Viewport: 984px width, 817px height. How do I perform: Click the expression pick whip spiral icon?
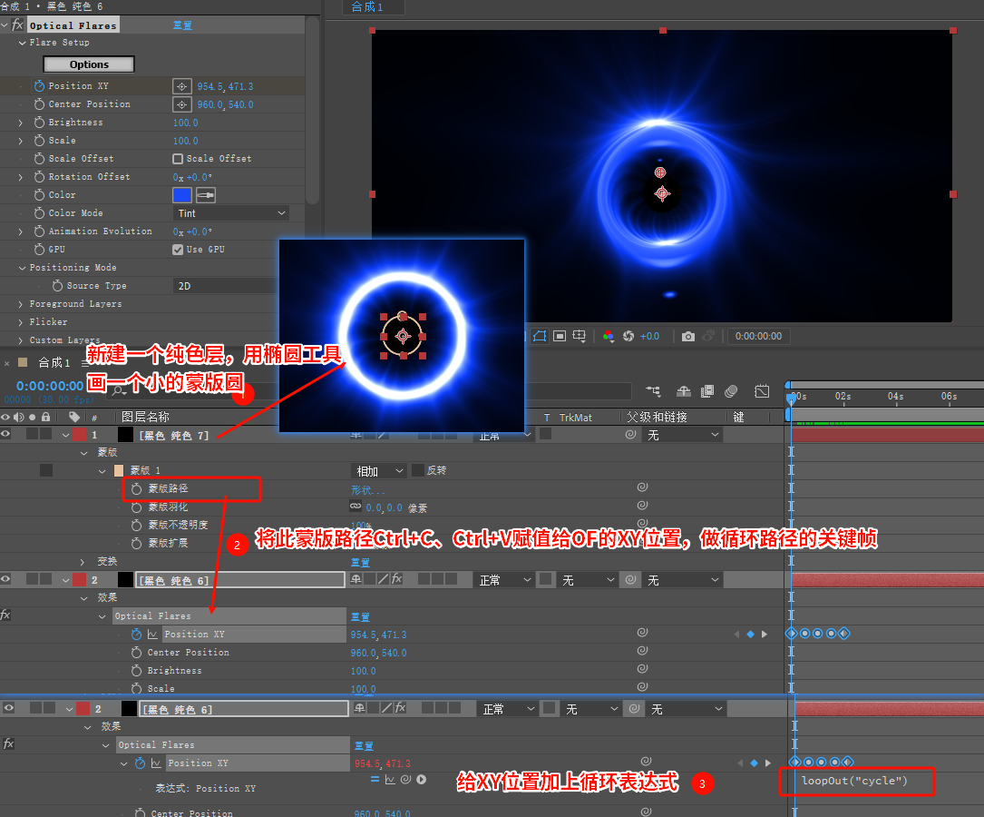click(405, 779)
